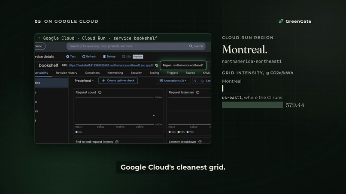Image resolution: width=346 pixels, height=194 pixels.
Task: Expand the Predefined dropdown
Action: click(x=84, y=81)
